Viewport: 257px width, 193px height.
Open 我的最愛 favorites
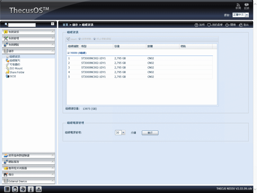215,25
